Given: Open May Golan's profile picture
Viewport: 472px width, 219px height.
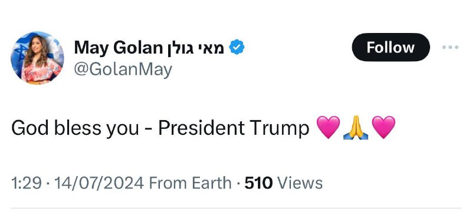Looking at the screenshot, I should (37, 58).
